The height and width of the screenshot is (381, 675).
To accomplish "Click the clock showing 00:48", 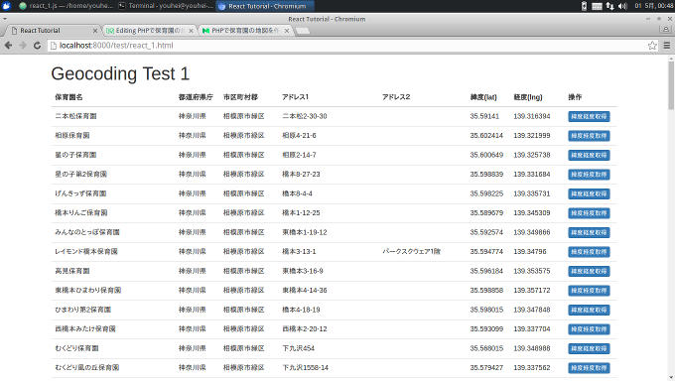I will pyautogui.click(x=653, y=6).
